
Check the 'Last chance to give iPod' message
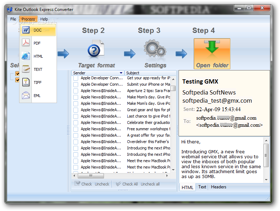click(76, 116)
